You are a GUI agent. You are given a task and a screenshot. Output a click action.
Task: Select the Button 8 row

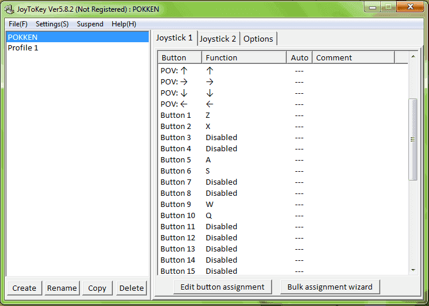[283, 193]
